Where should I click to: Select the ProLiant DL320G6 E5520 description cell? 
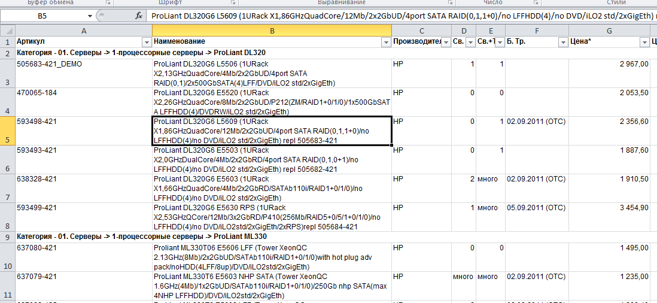(x=272, y=102)
